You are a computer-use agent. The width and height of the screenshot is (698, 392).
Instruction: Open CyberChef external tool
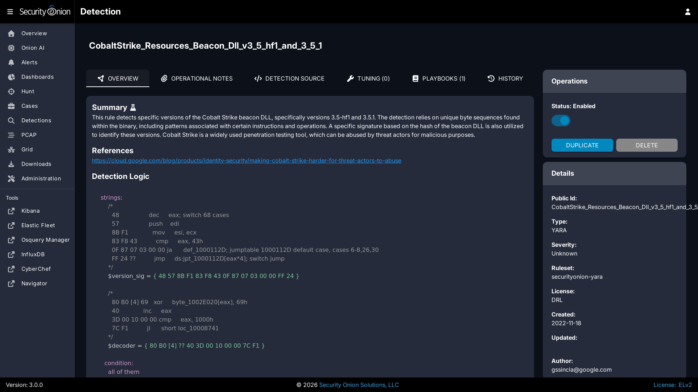[36, 269]
